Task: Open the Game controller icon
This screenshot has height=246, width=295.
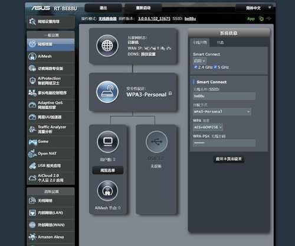Action: pos(32,142)
